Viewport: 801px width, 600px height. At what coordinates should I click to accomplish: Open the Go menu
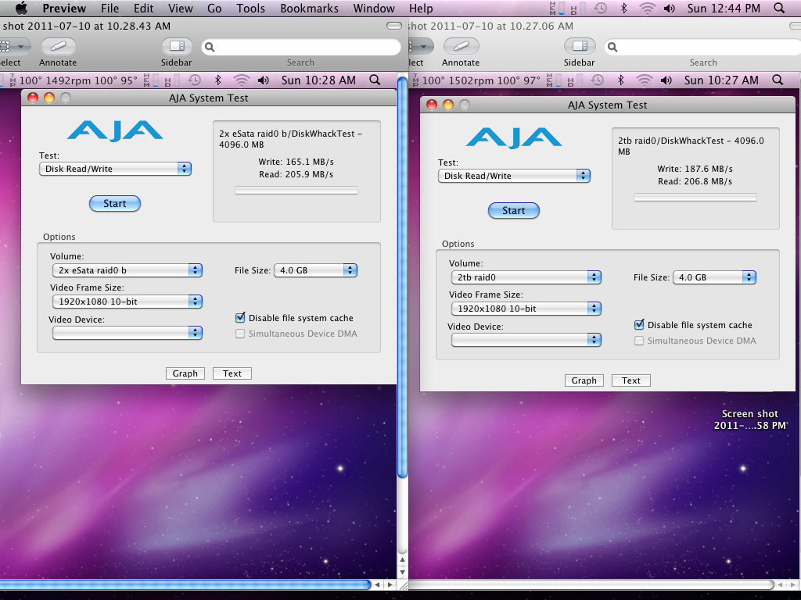(214, 8)
